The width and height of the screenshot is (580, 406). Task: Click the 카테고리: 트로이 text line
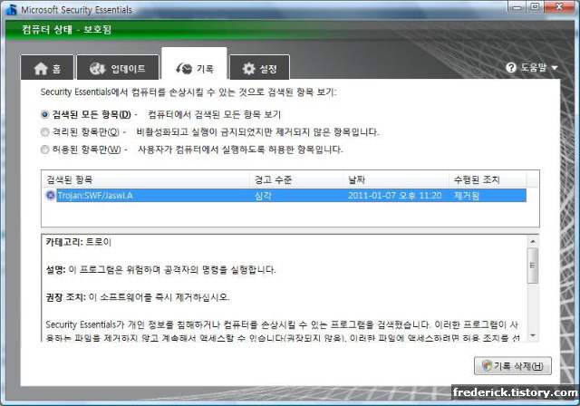[78, 242]
